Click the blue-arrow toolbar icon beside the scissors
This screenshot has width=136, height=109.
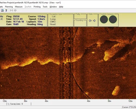coord(2,10)
